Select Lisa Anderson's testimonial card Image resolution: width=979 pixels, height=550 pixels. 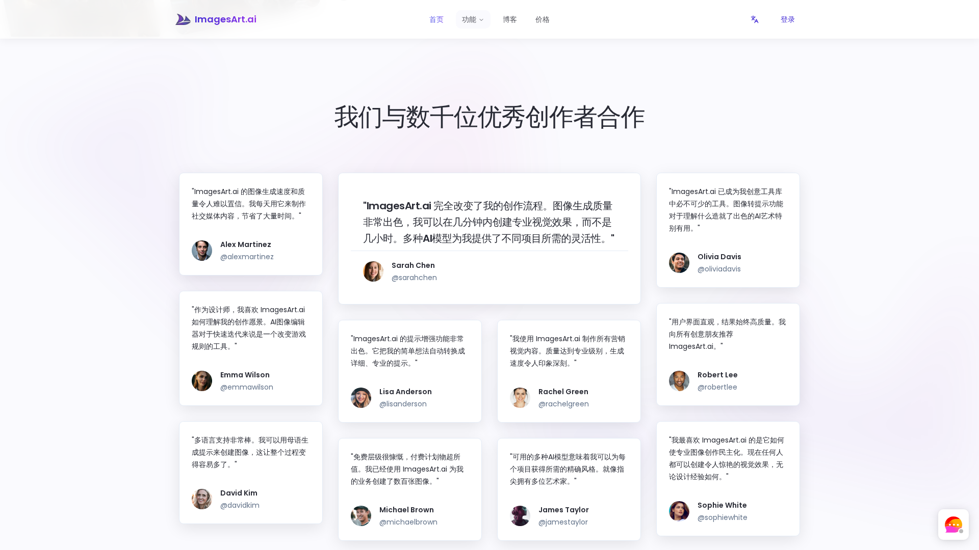[x=409, y=371]
